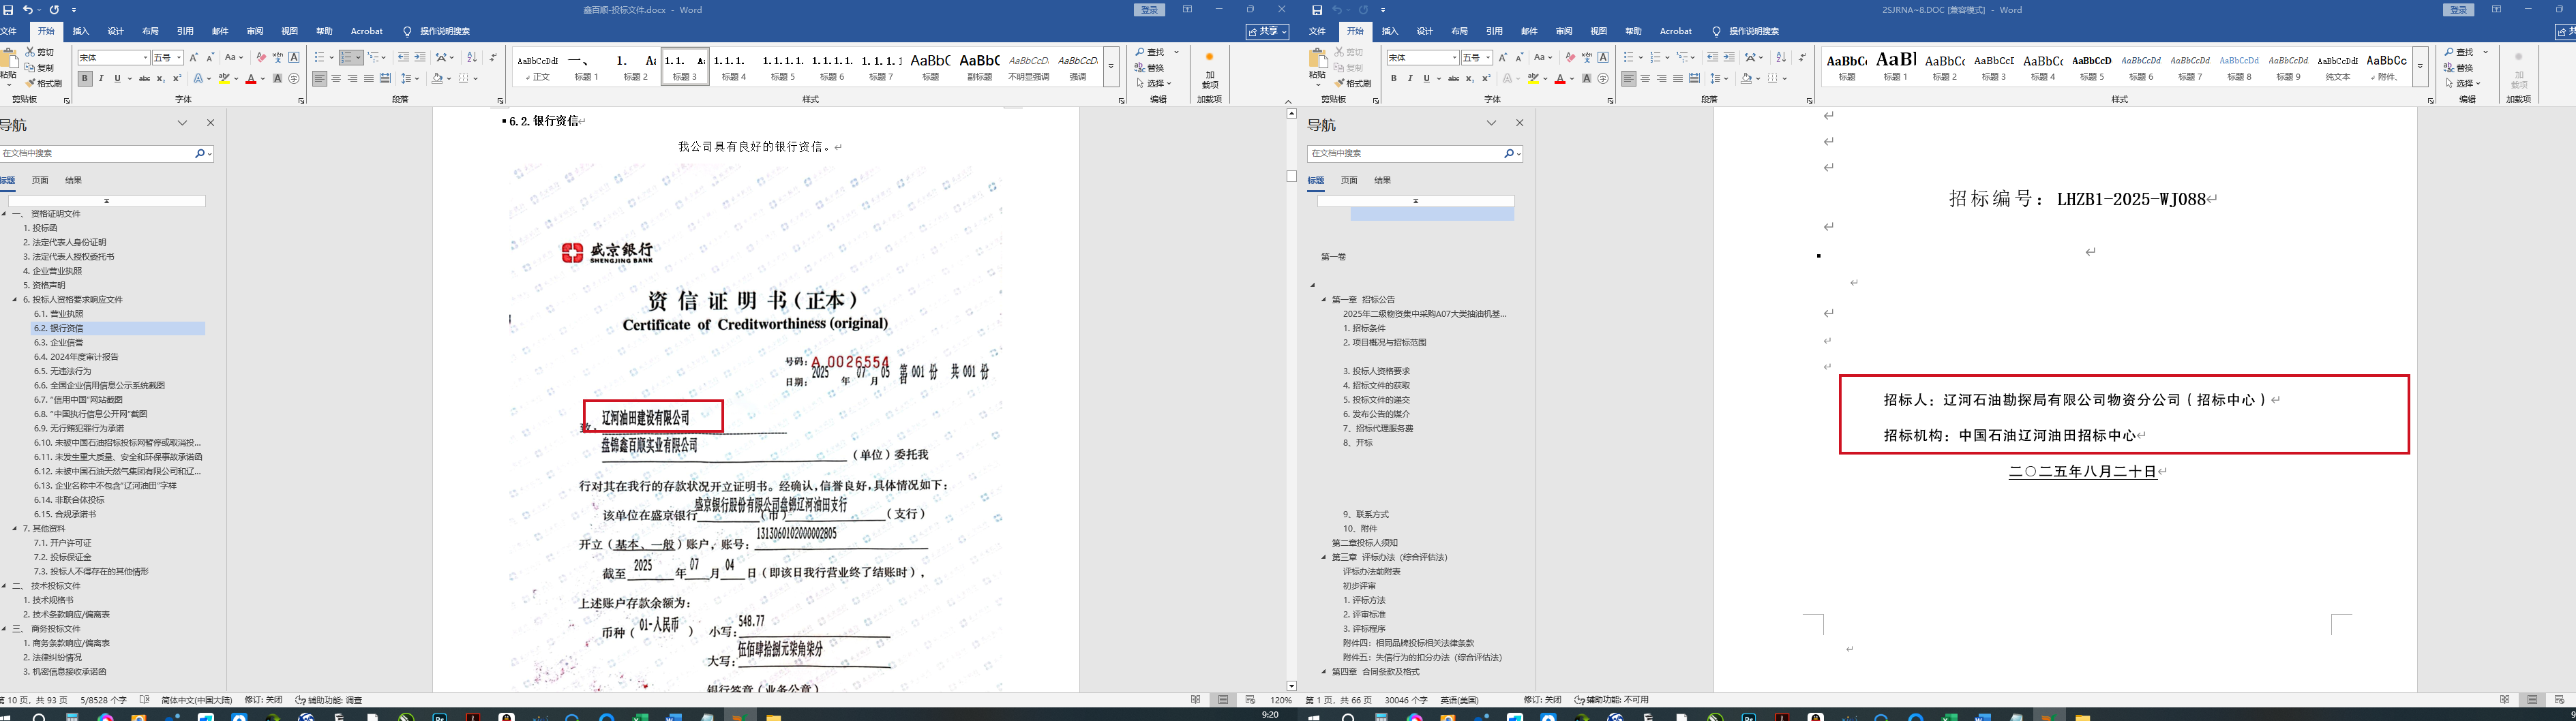The image size is (2576, 721).
Task: Toggle character shading in left Word window
Action: [x=277, y=79]
